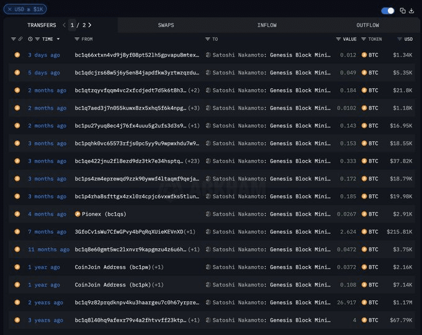The image size is (422, 335).
Task: Switch to the INFLOW tab
Action: point(267,25)
